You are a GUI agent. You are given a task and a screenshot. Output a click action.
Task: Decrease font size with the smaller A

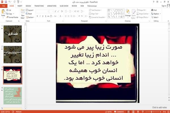point(58,11)
